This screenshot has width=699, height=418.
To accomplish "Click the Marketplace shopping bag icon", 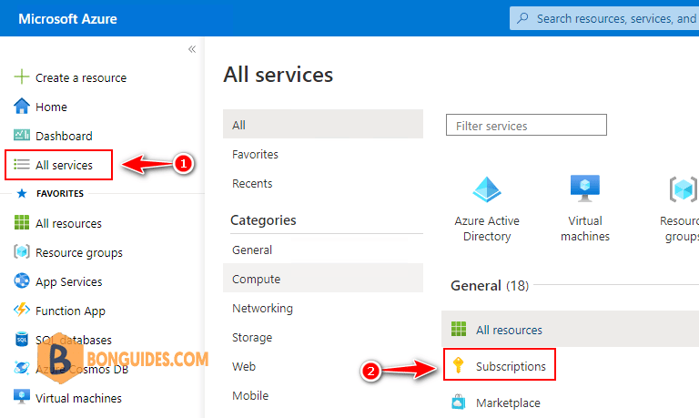I will pyautogui.click(x=459, y=402).
